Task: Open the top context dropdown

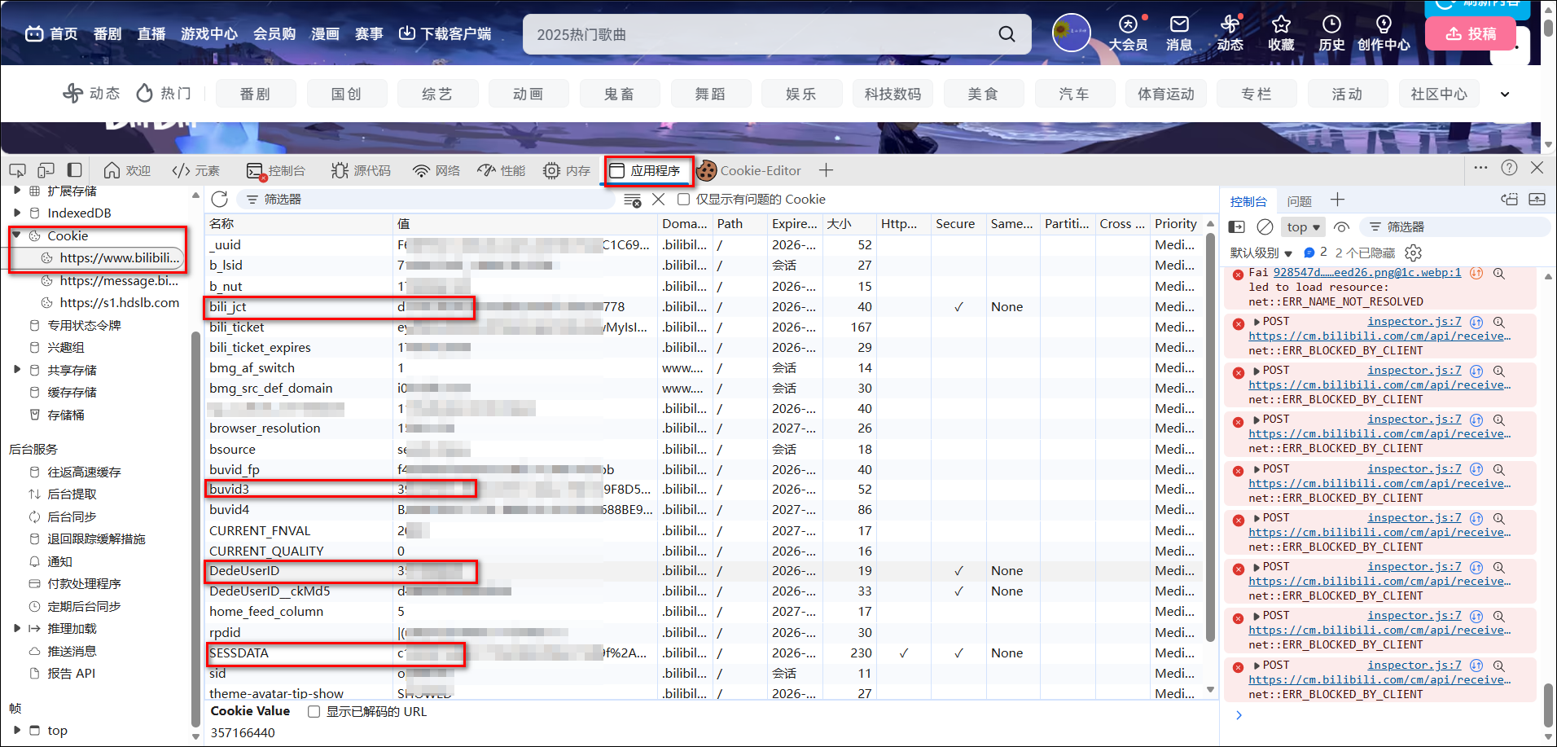Action: coord(1303,227)
